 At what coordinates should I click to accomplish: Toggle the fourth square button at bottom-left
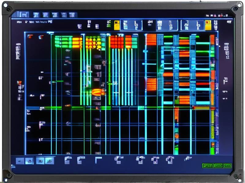[50, 161]
